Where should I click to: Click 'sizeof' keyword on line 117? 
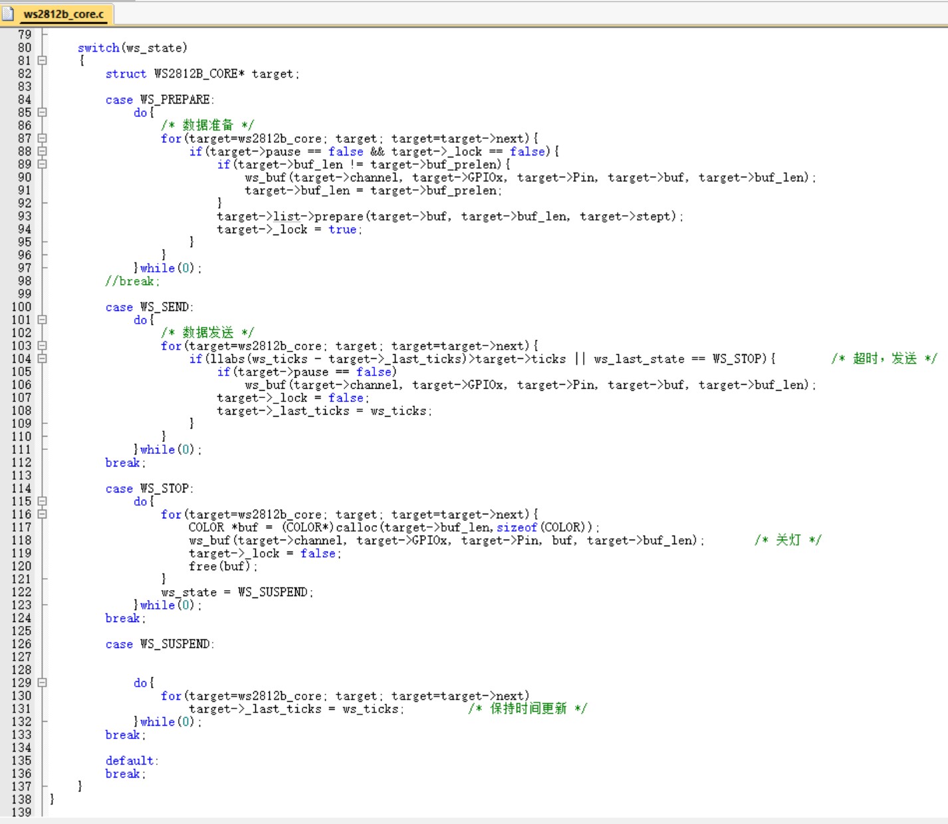pyautogui.click(x=517, y=528)
